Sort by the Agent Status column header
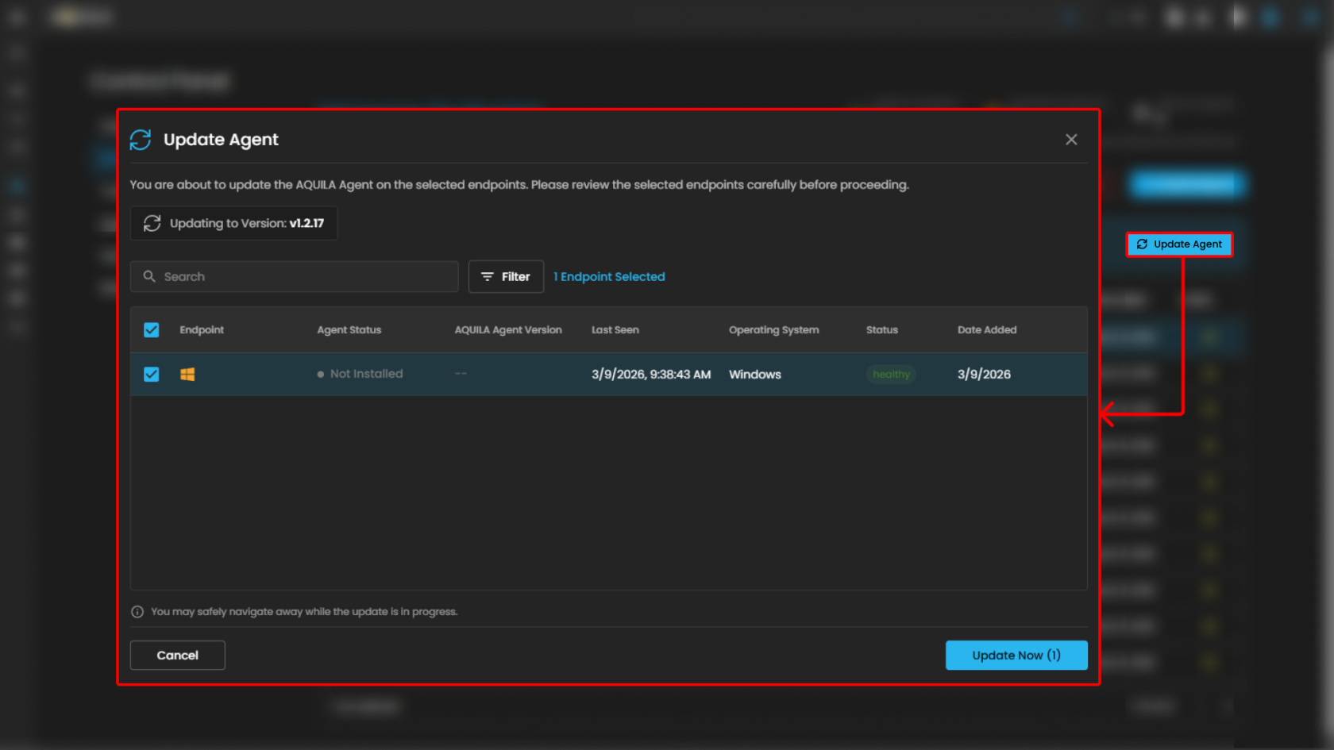Image resolution: width=1334 pixels, height=750 pixels. pyautogui.click(x=349, y=330)
